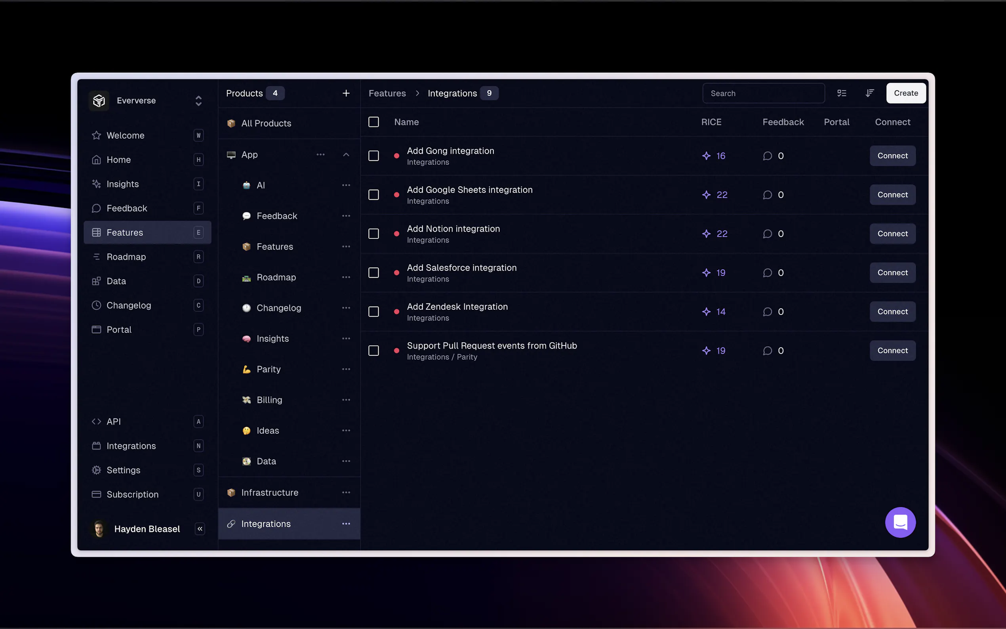This screenshot has height=629, width=1006.
Task: Toggle the select-all checkbox in header
Action: (x=373, y=122)
